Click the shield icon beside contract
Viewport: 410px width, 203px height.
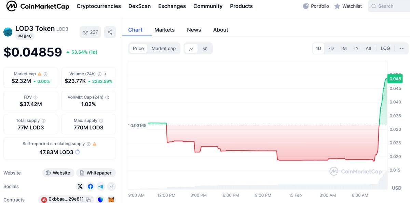tap(100, 200)
